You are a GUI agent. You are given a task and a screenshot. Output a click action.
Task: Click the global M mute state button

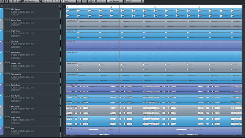click(x=44, y=1)
